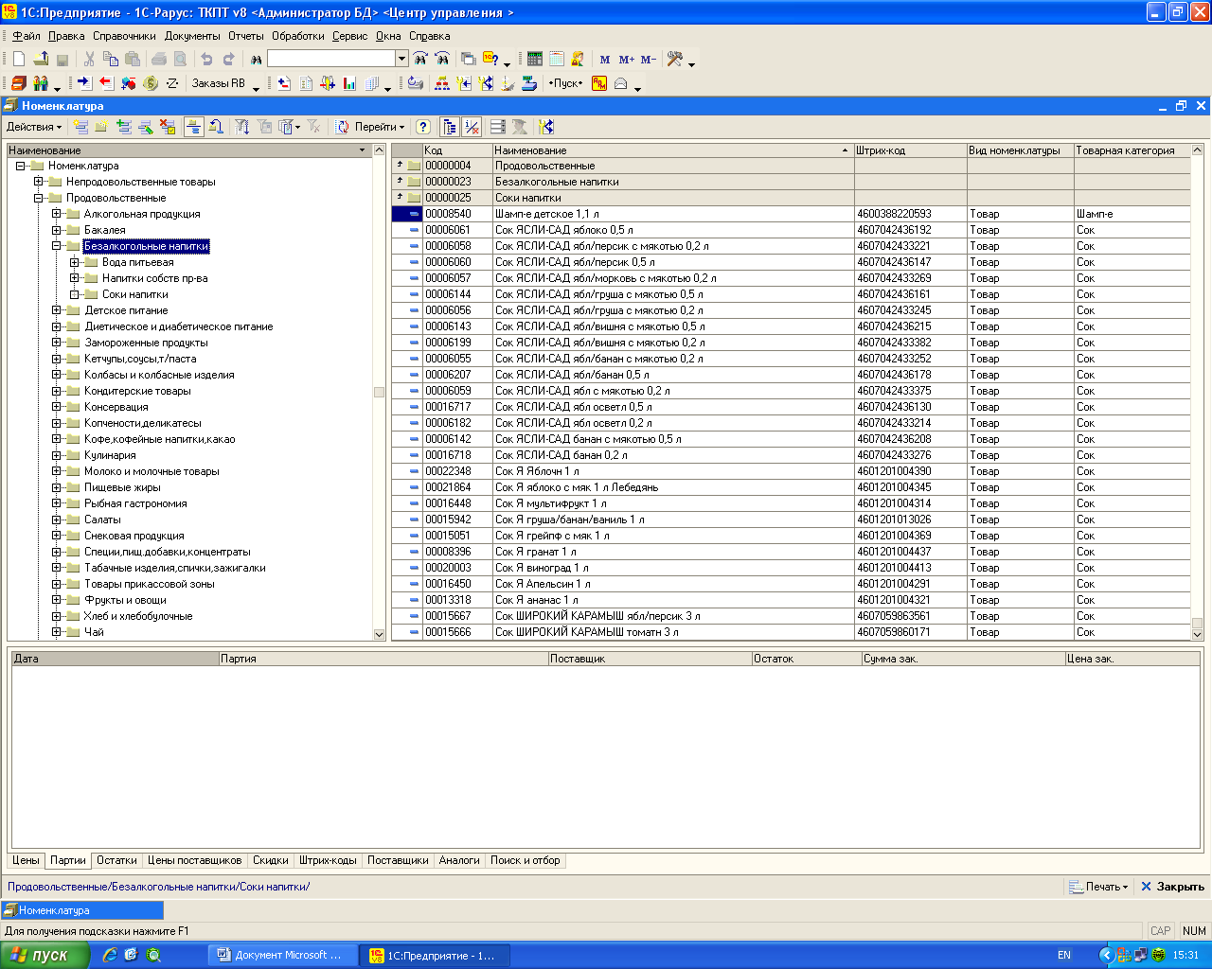The image size is (1212, 969).
Task: Switch to the Штрих-коды tab
Action: [328, 861]
